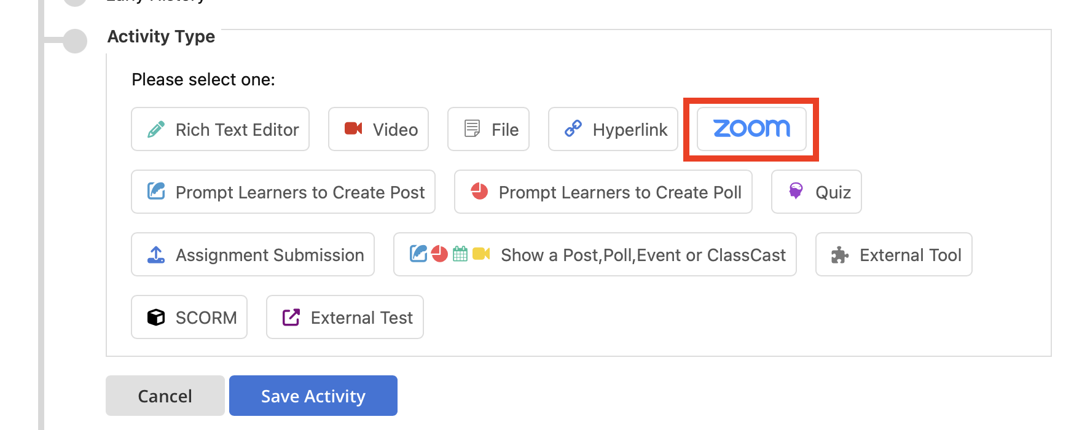Save the activity
This screenshot has width=1090, height=430.
(313, 396)
